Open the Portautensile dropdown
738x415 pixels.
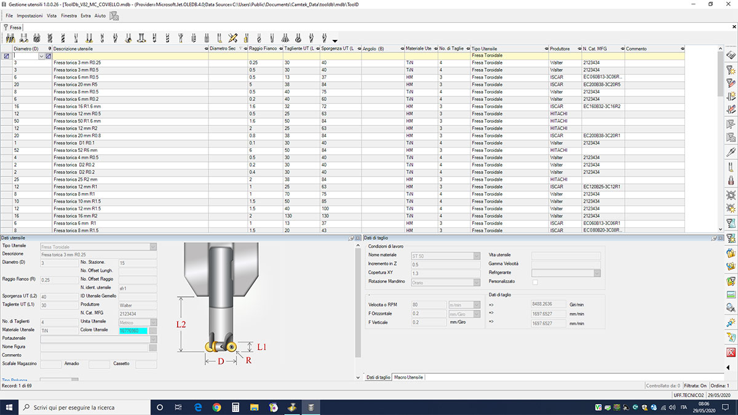tap(153, 339)
